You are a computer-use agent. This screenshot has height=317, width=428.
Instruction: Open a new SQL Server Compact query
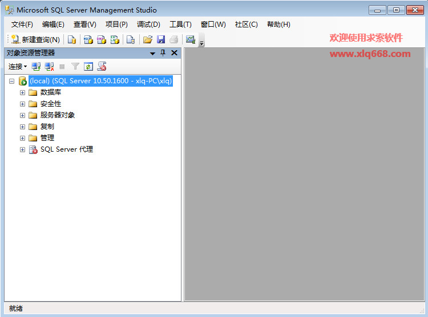point(131,39)
